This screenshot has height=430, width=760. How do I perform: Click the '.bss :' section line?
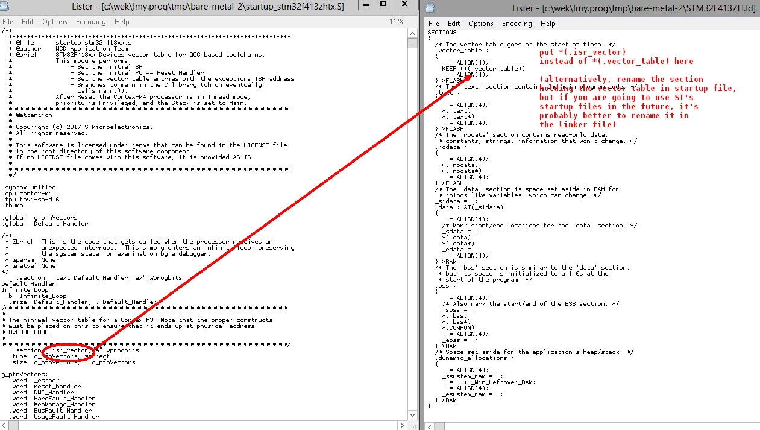click(x=445, y=286)
